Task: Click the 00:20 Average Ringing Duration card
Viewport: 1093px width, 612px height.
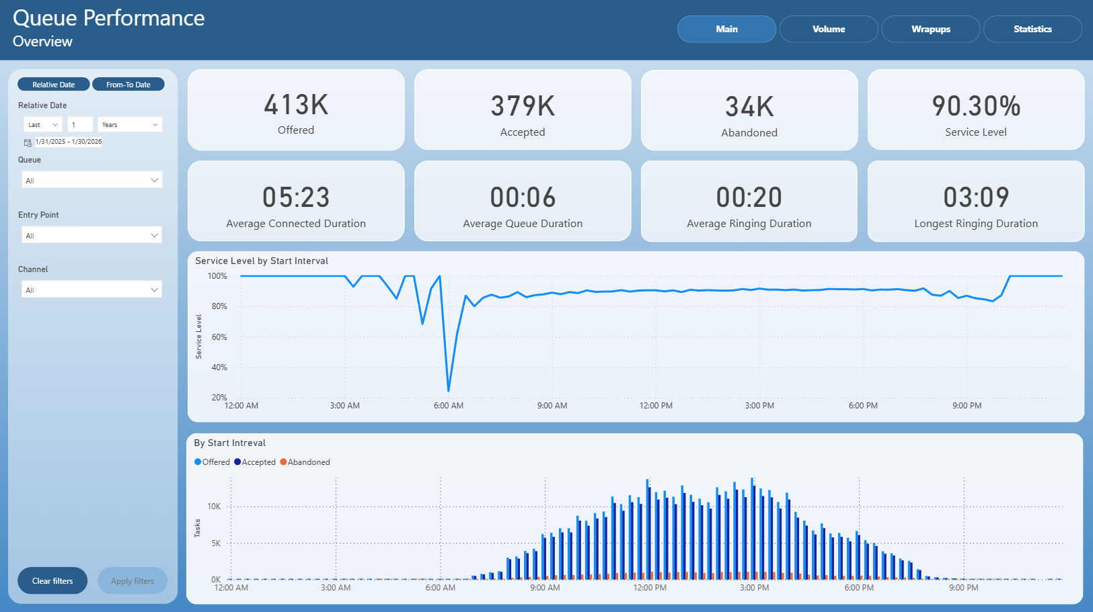Action: 749,201
